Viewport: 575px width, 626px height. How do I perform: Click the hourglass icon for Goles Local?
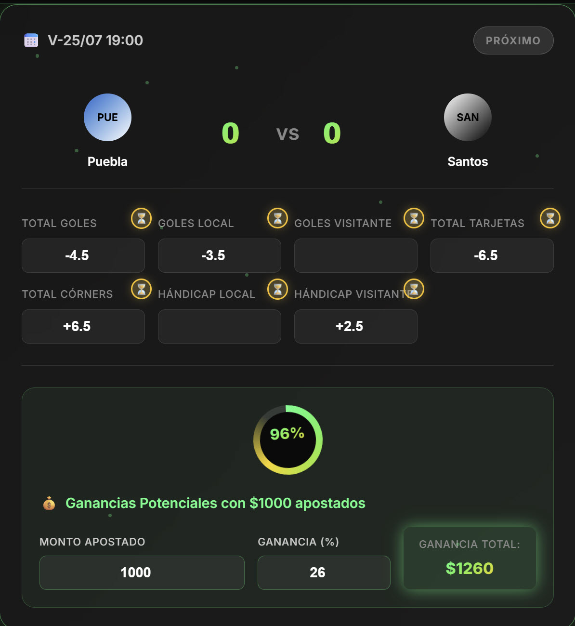click(x=278, y=218)
